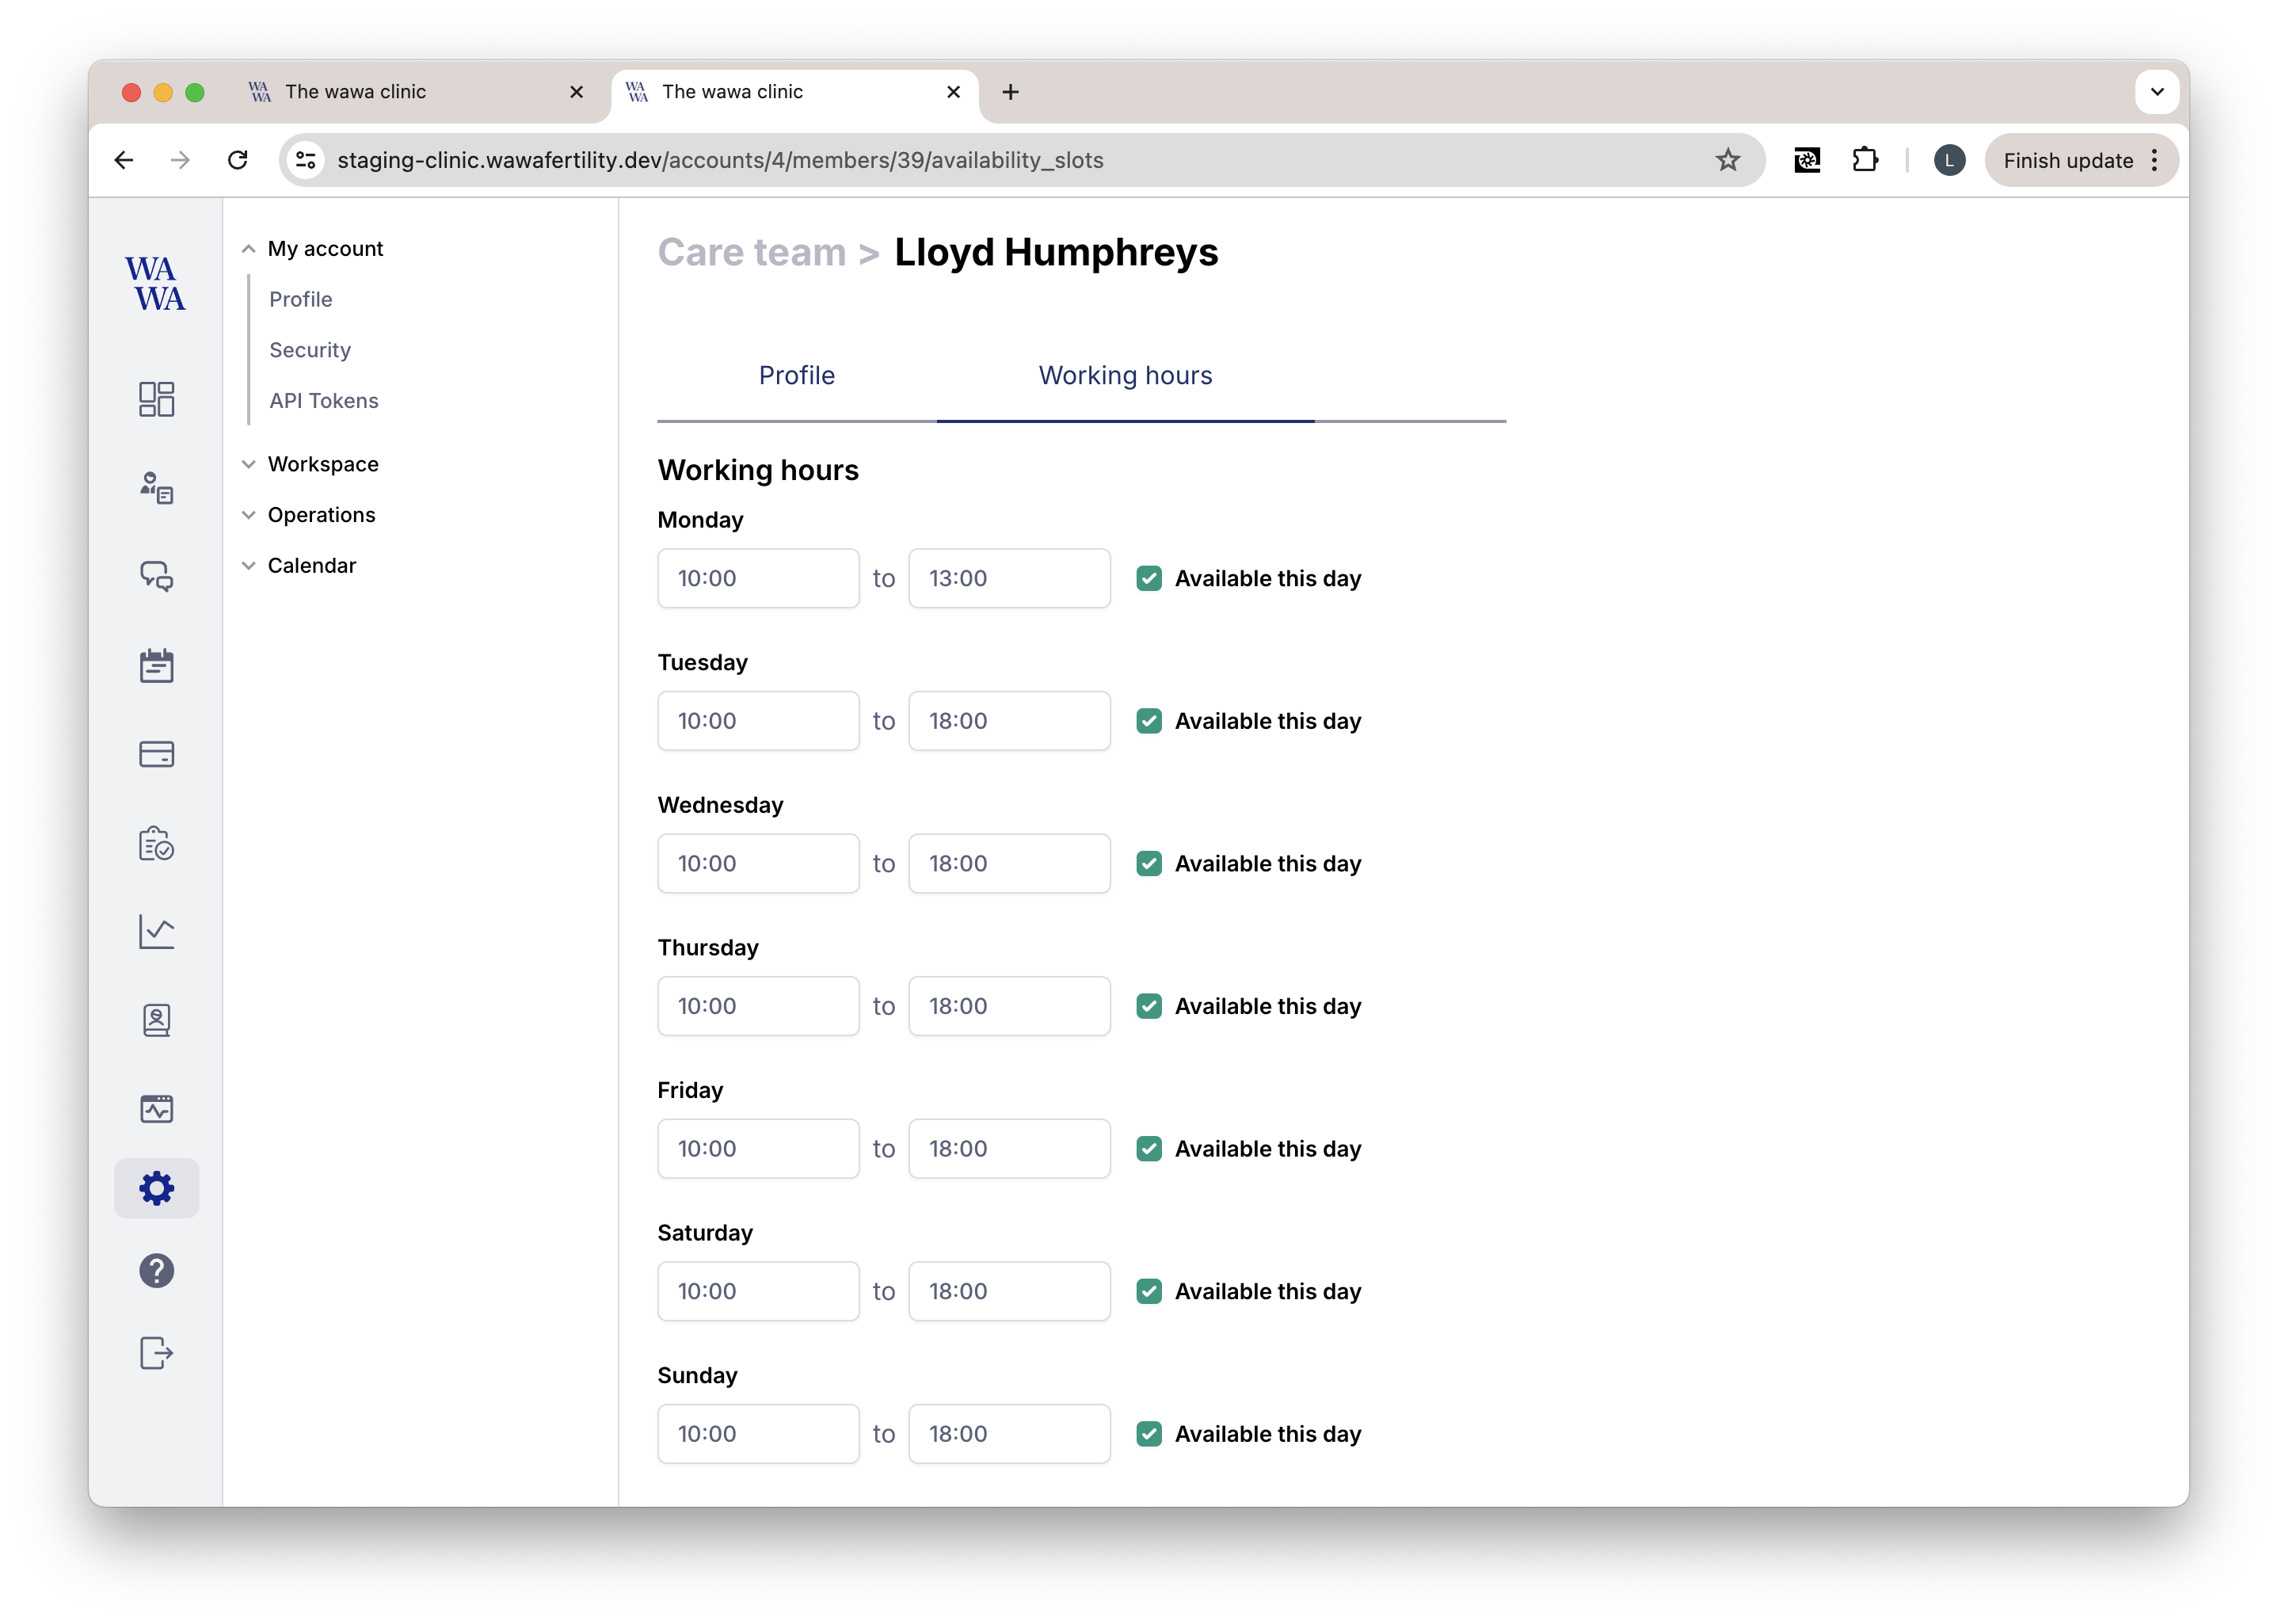This screenshot has height=1624, width=2278.
Task: Disable Available this day for Sunday
Action: click(1147, 1432)
